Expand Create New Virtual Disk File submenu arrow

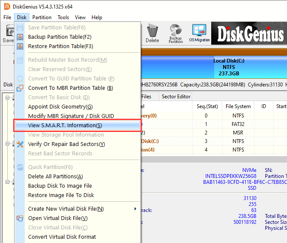[x=135, y=209]
